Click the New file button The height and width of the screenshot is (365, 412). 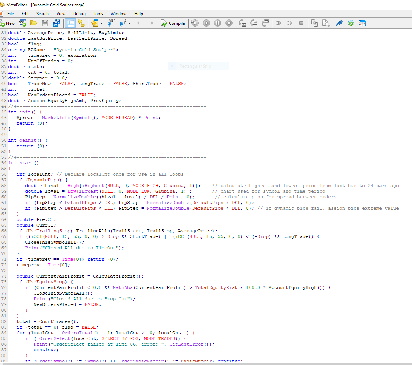coord(8,23)
